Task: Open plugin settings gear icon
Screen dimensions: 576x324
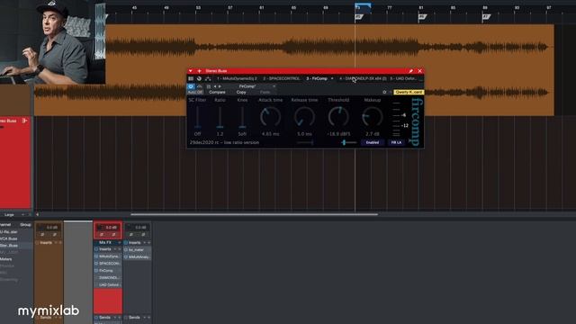Action: coord(384,92)
